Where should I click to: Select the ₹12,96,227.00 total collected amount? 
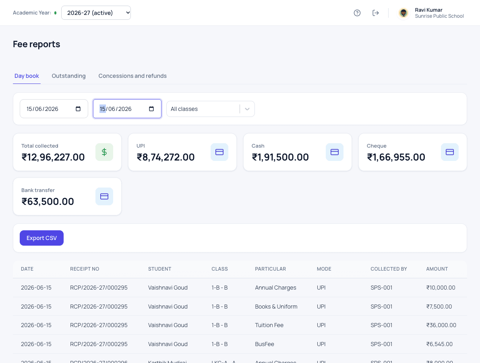pyautogui.click(x=53, y=157)
